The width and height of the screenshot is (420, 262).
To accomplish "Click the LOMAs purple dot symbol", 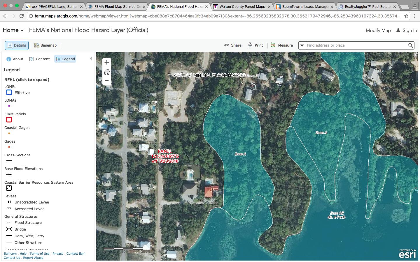I will [9, 106].
